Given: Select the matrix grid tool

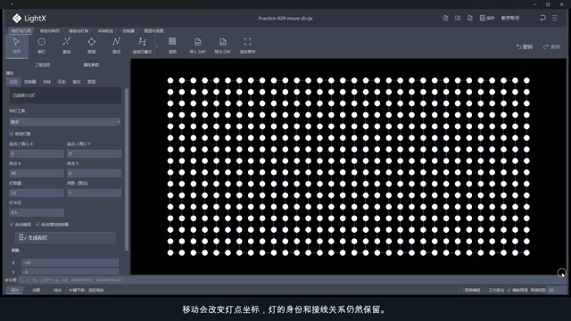Looking at the screenshot, I should click(172, 45).
